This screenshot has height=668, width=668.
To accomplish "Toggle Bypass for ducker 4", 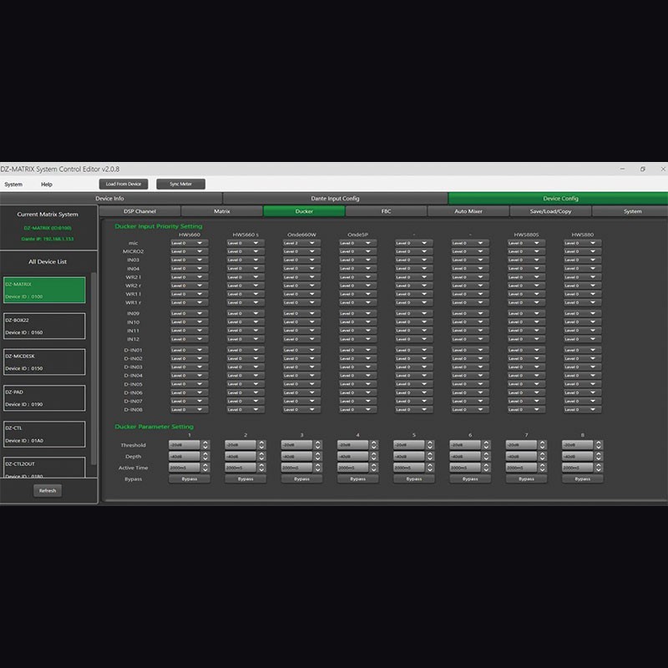I will pyautogui.click(x=358, y=479).
